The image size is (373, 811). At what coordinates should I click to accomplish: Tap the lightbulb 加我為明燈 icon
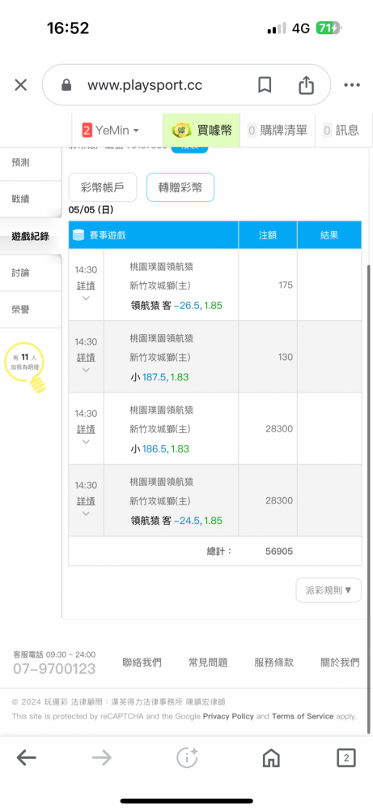(26, 367)
